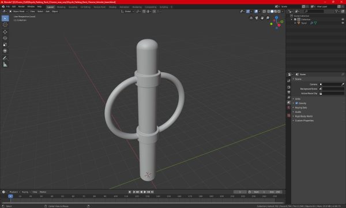The height and width of the screenshot is (208, 346).
Task: Expand the Stand object in outliner
Action: 295,23
